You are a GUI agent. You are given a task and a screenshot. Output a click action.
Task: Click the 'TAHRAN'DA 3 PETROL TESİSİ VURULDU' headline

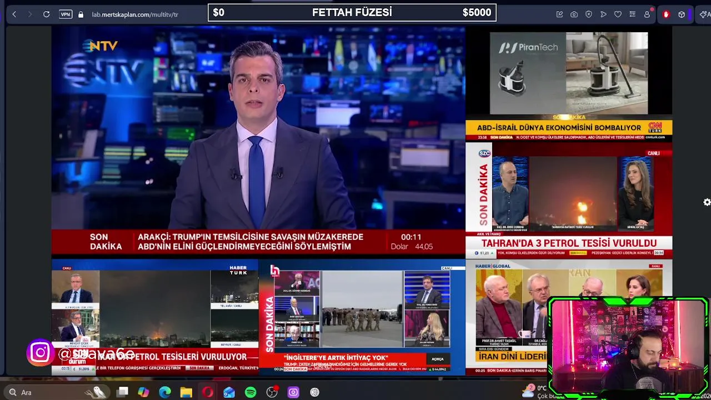[x=569, y=243]
